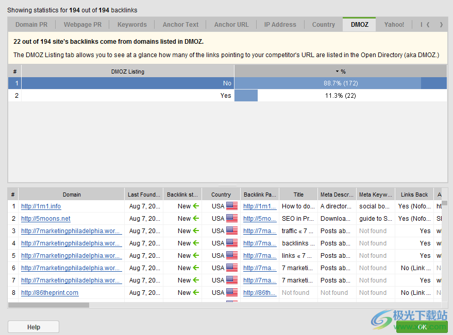Sort by the Meta Keyw... column header
The image size is (453, 335).
tap(376, 195)
